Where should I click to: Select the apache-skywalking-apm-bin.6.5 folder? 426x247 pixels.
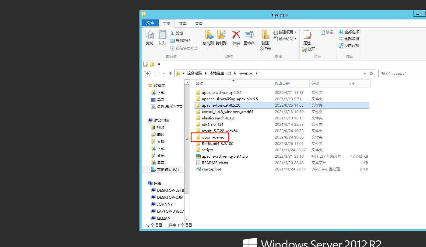point(230,99)
